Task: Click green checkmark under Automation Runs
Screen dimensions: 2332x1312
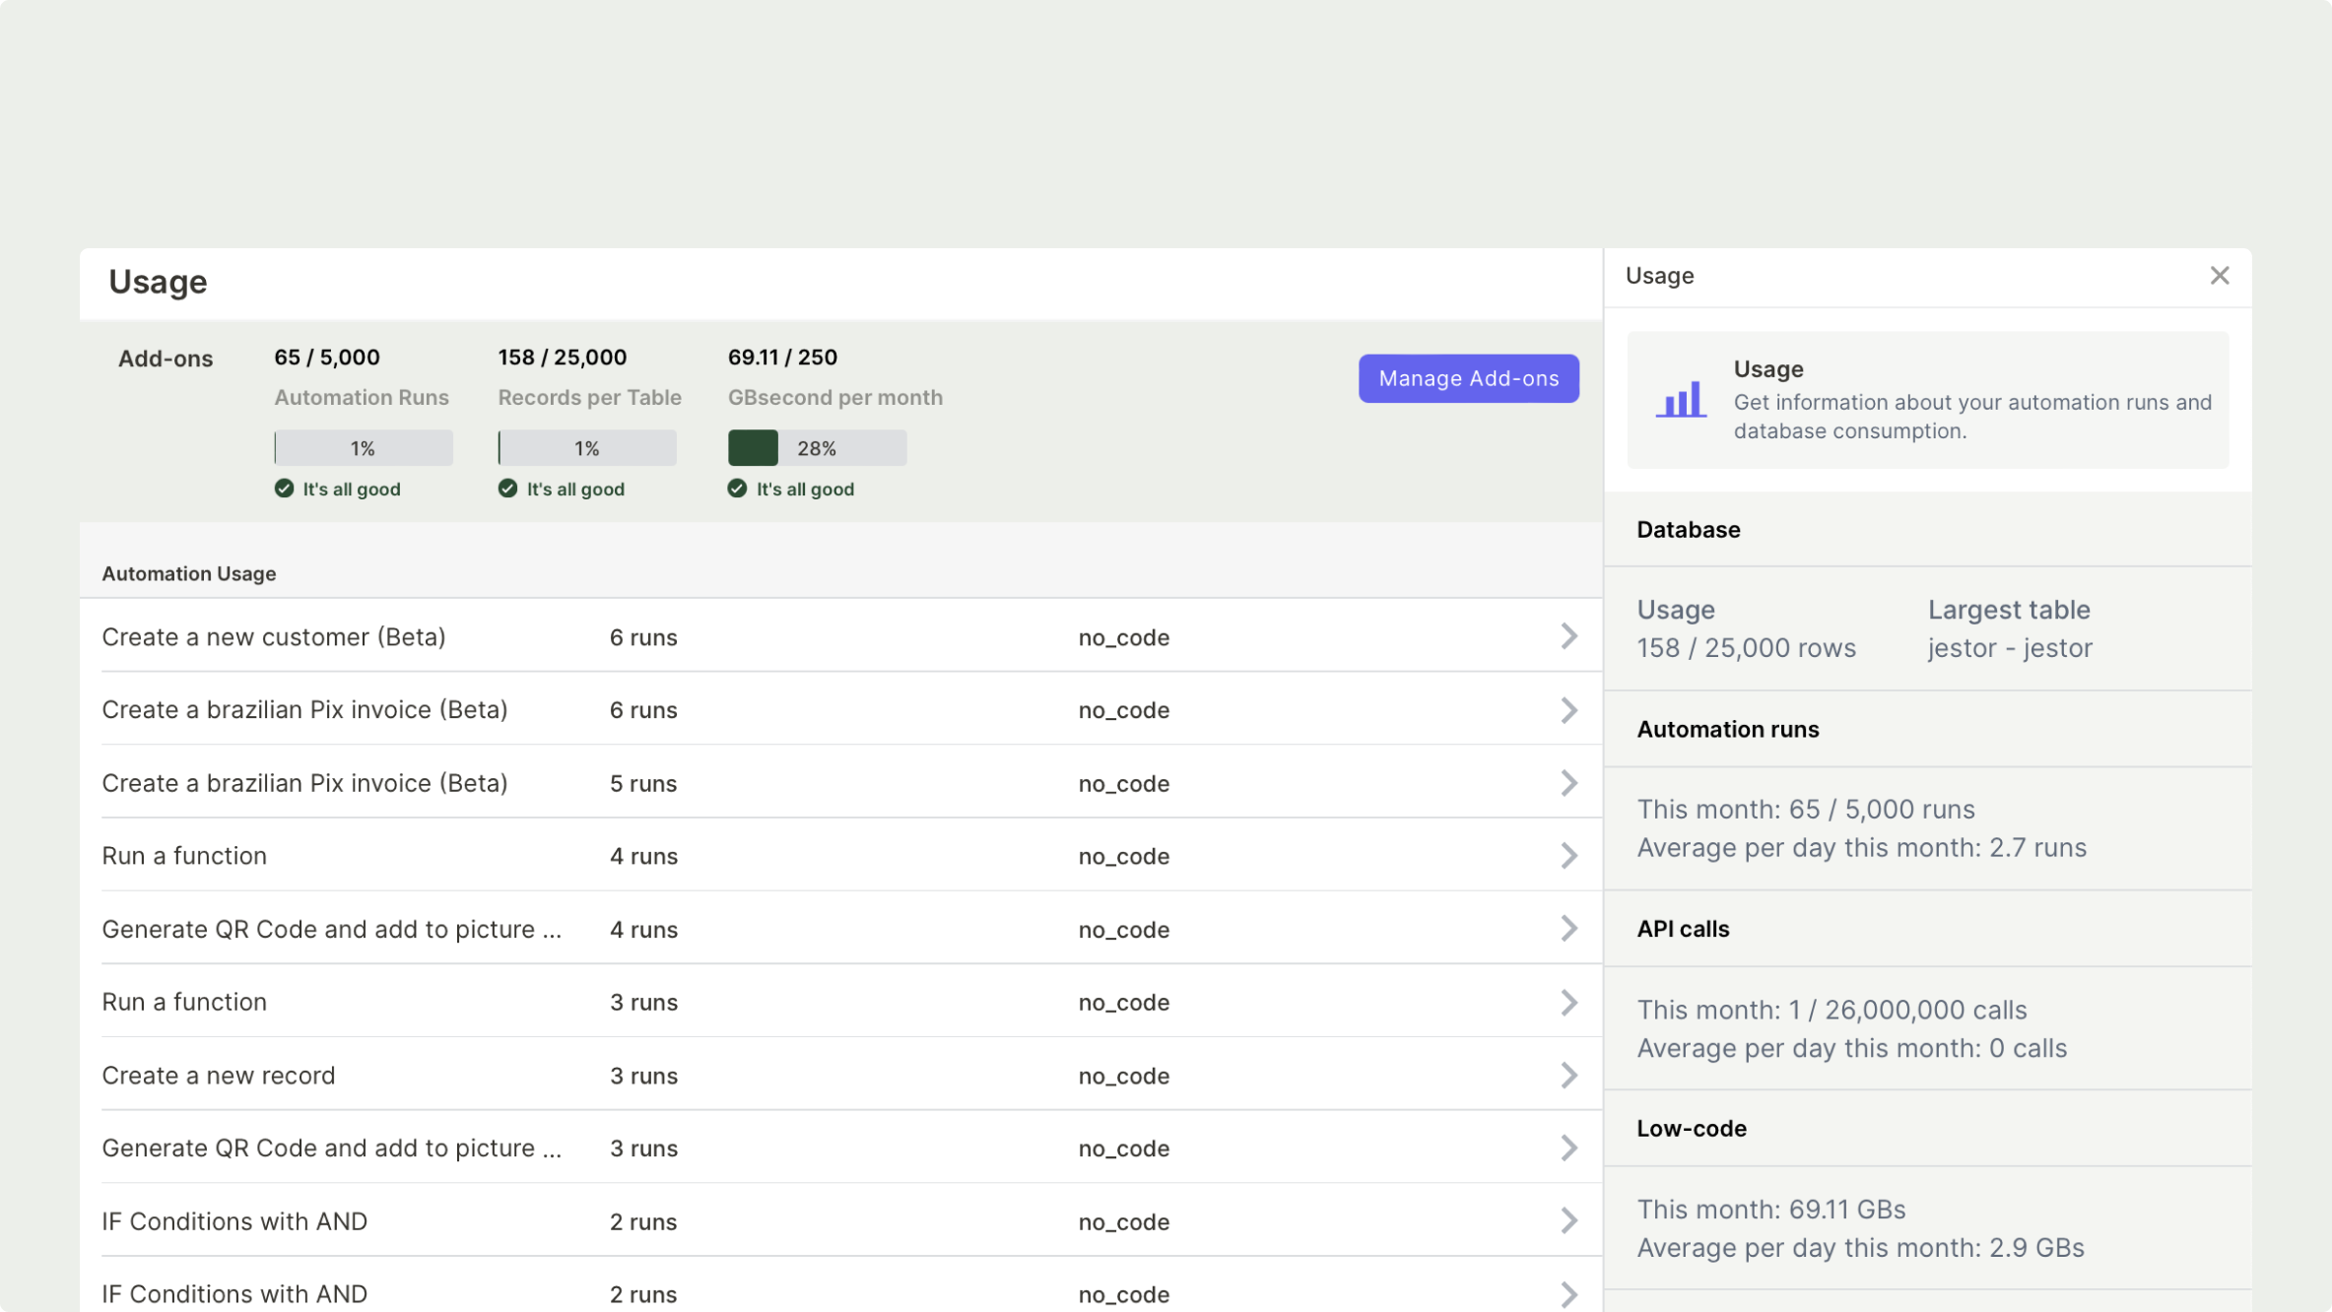Action: click(x=284, y=489)
